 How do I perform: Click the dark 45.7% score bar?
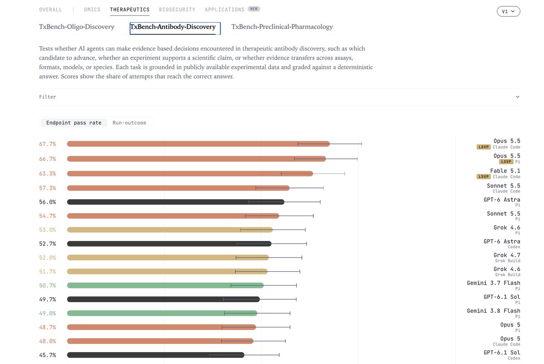point(155,355)
